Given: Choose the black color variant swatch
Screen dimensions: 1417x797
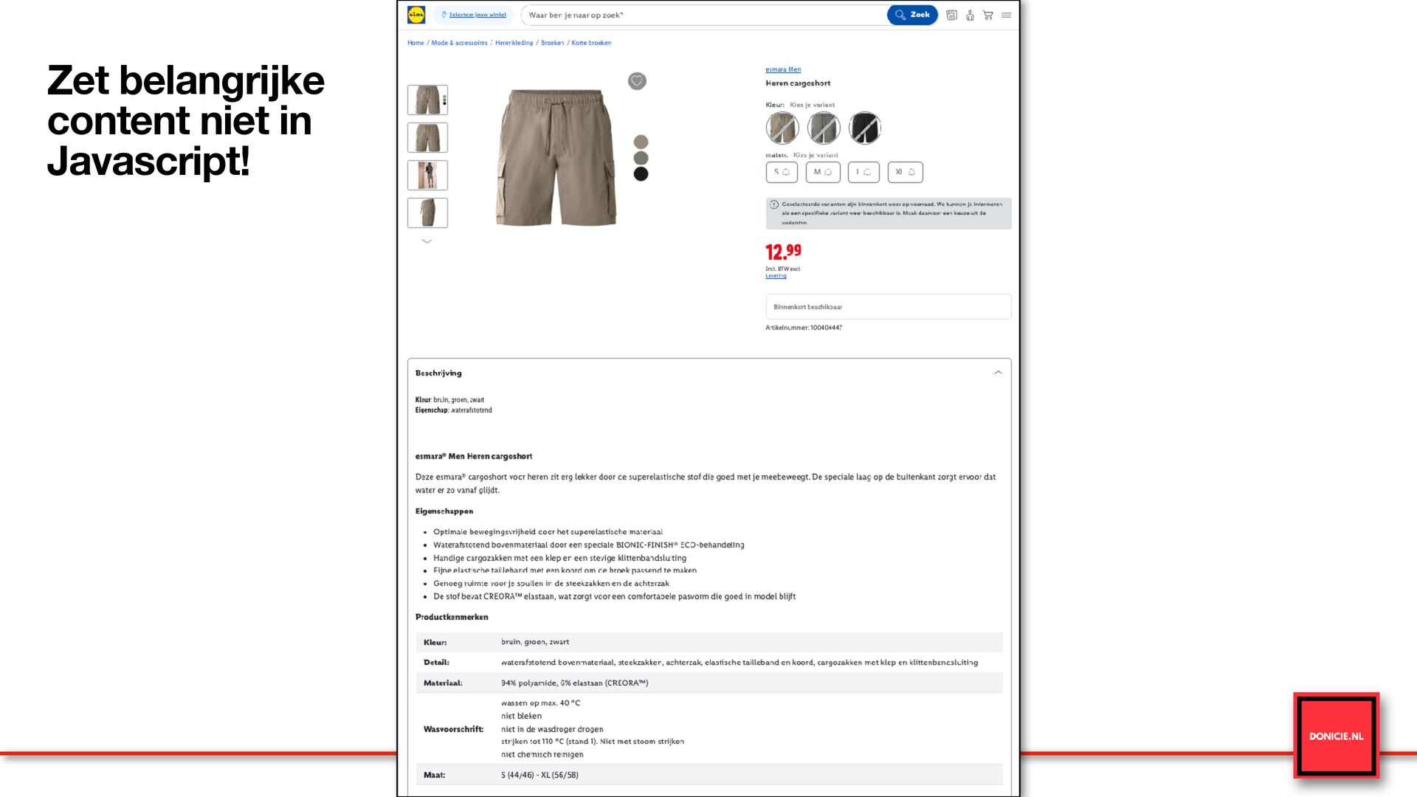Looking at the screenshot, I should click(864, 128).
